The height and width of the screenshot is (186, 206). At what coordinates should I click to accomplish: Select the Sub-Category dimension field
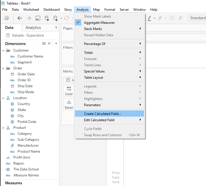coord(28,140)
